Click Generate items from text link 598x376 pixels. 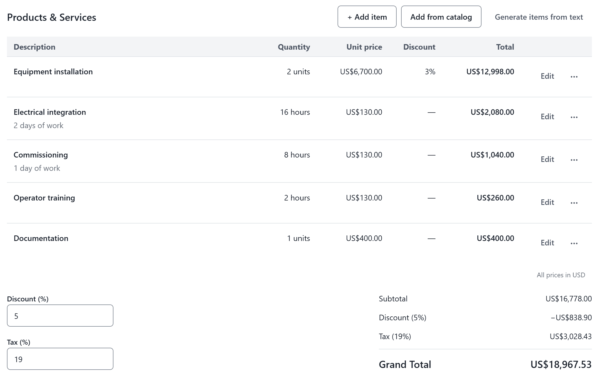539,17
